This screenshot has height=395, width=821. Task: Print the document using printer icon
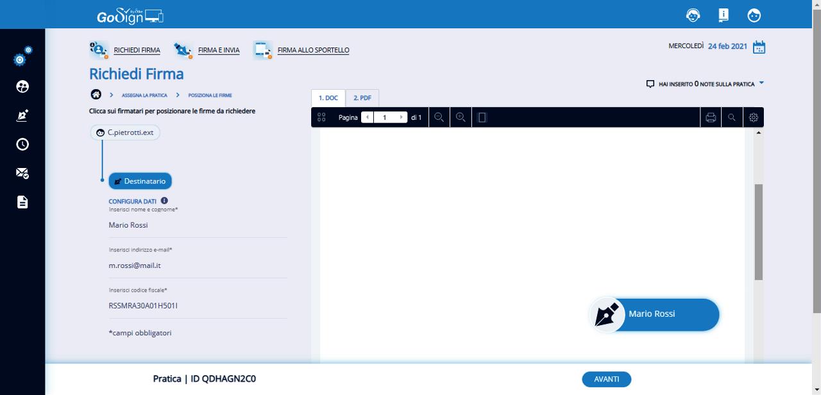[711, 117]
